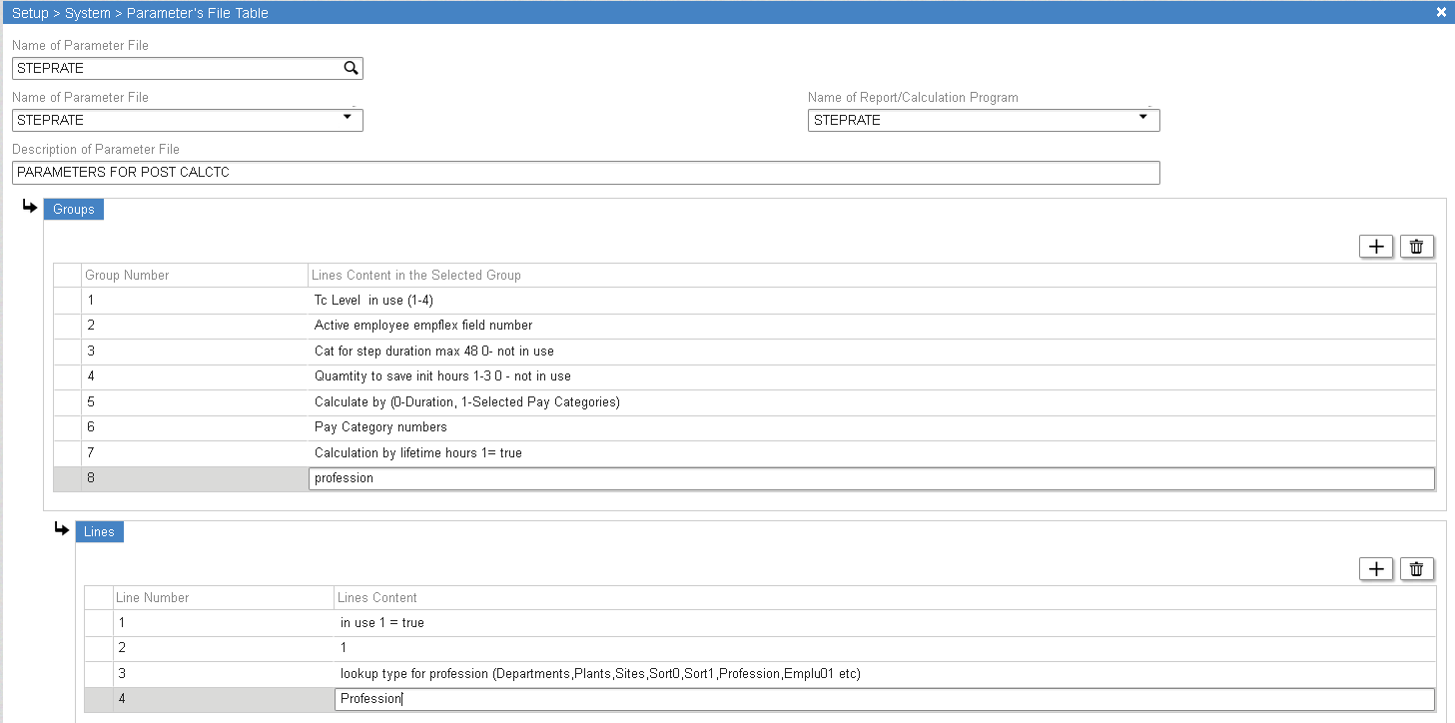Screen dimensions: 1455x723
Task: Select line 2 content cell '1'
Action: click(885, 648)
